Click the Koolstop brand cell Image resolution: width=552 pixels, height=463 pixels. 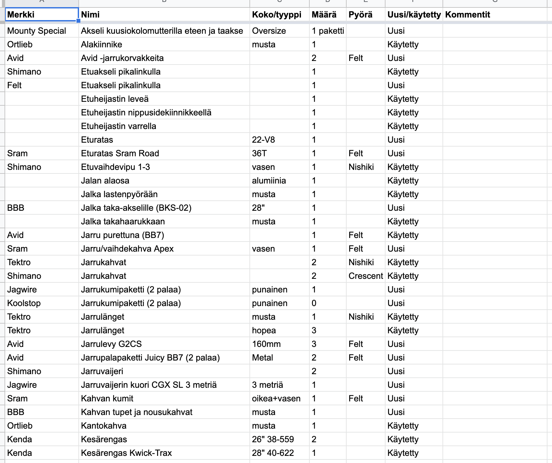[42, 303]
